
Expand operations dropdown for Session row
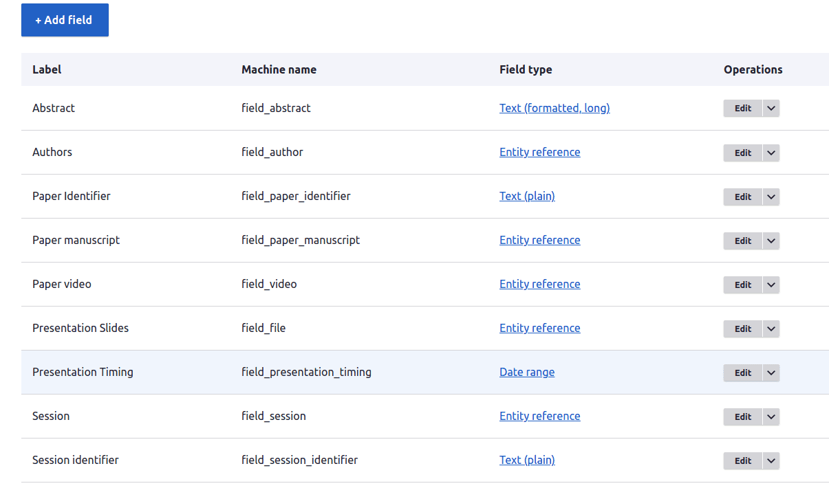771,417
